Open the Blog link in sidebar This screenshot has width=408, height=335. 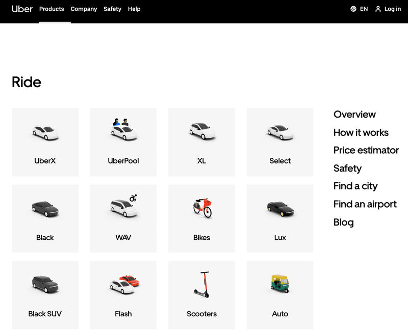[343, 222]
